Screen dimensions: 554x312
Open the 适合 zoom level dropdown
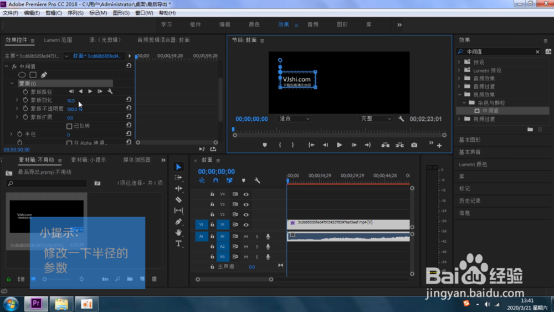pos(294,119)
